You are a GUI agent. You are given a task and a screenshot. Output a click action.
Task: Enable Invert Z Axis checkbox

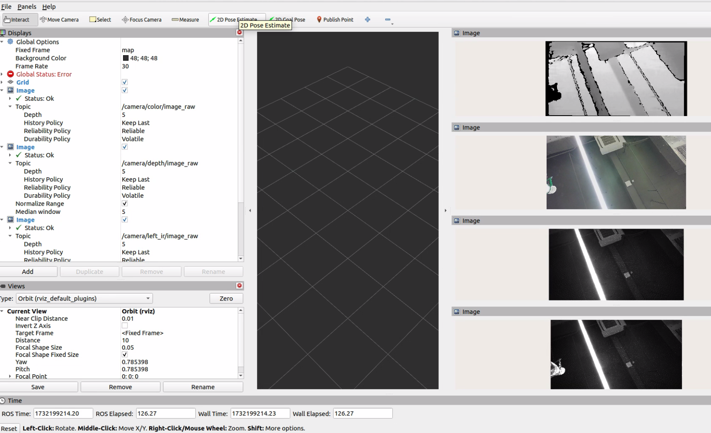click(125, 326)
